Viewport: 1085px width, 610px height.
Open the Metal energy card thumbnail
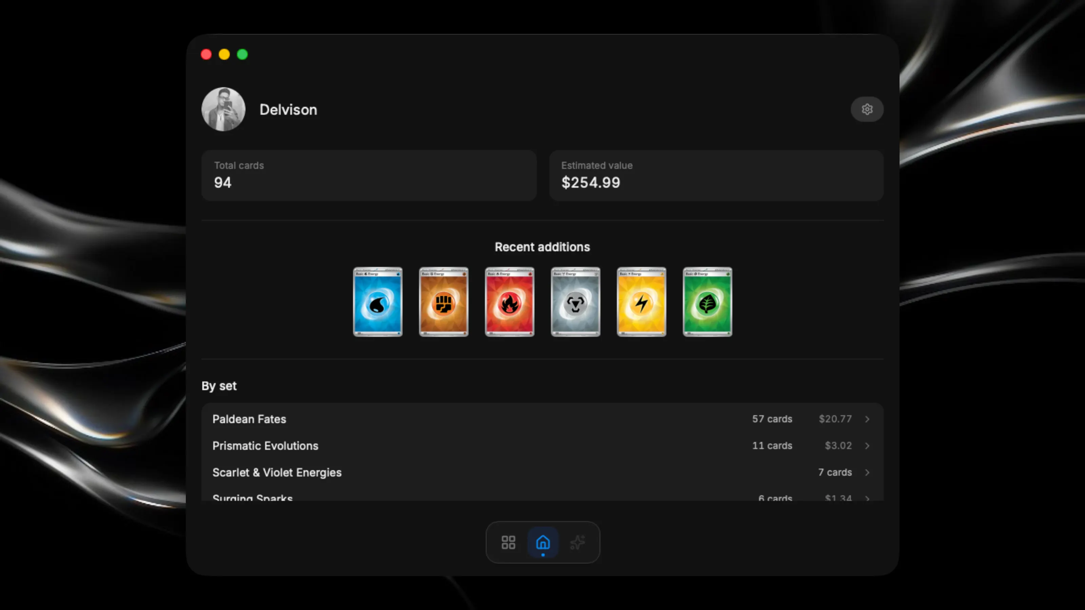[x=575, y=302]
